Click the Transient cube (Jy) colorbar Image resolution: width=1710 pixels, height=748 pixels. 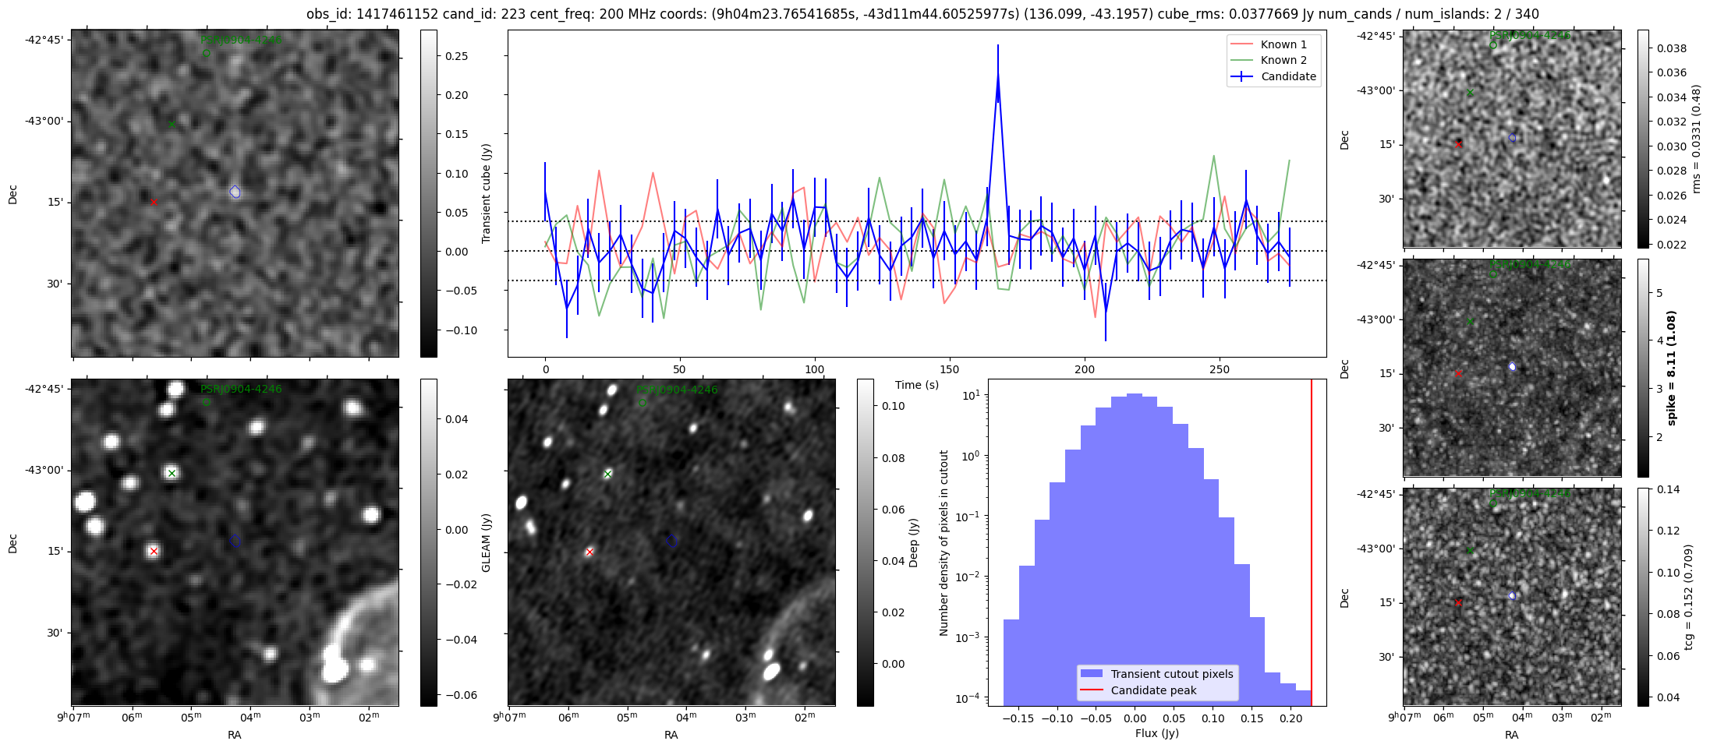tap(429, 193)
